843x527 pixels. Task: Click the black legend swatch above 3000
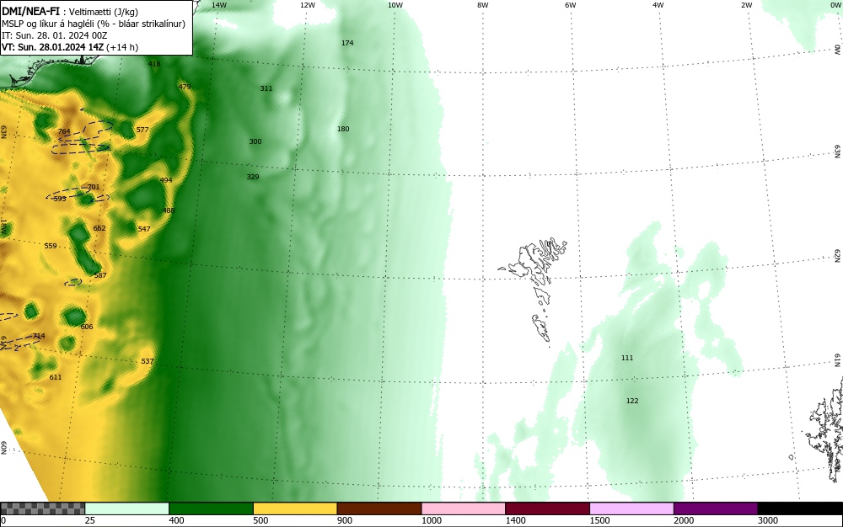tap(800, 508)
